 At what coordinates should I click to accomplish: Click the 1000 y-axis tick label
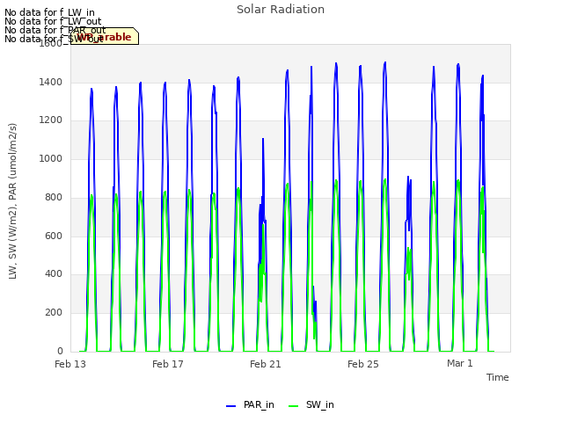click(51, 158)
